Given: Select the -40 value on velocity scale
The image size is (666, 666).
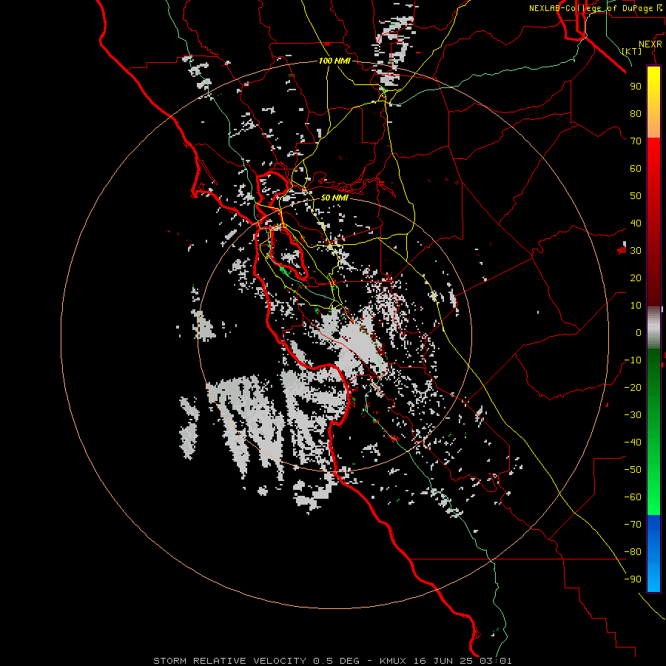Looking at the screenshot, I should coord(633,443).
